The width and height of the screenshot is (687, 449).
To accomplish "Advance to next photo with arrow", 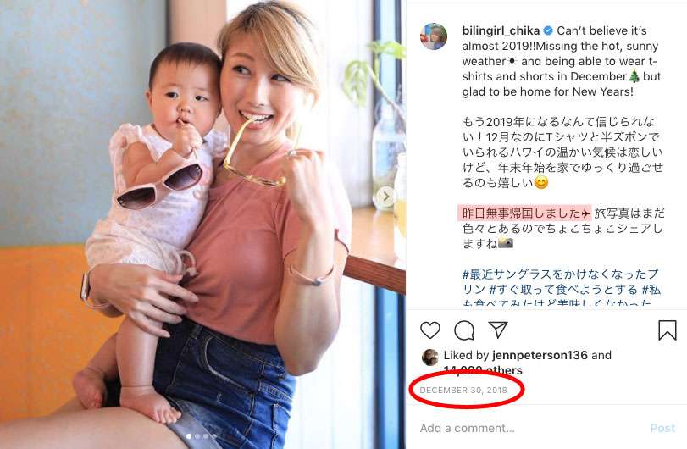I will click(385, 197).
